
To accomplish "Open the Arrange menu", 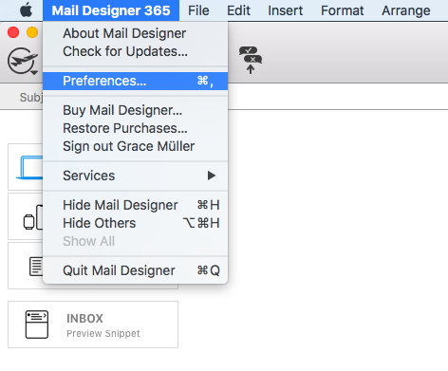I will [406, 10].
